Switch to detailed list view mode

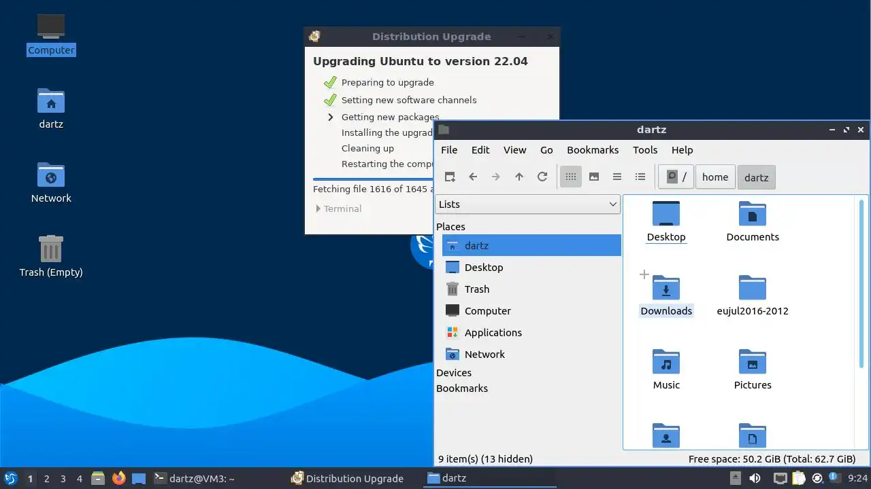640,177
